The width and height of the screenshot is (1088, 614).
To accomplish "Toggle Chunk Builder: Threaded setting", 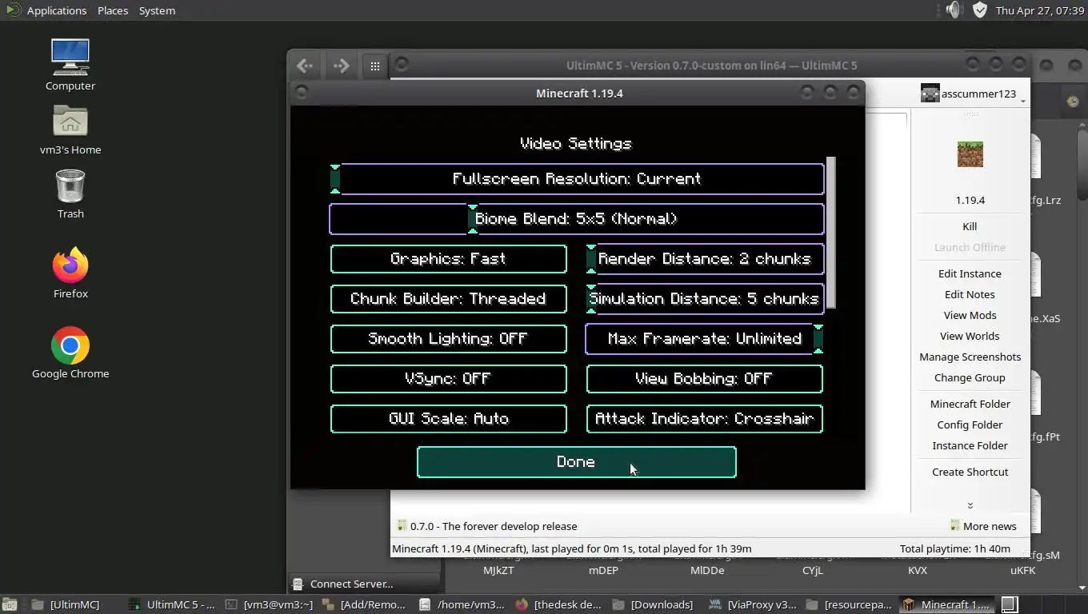I will tap(449, 299).
